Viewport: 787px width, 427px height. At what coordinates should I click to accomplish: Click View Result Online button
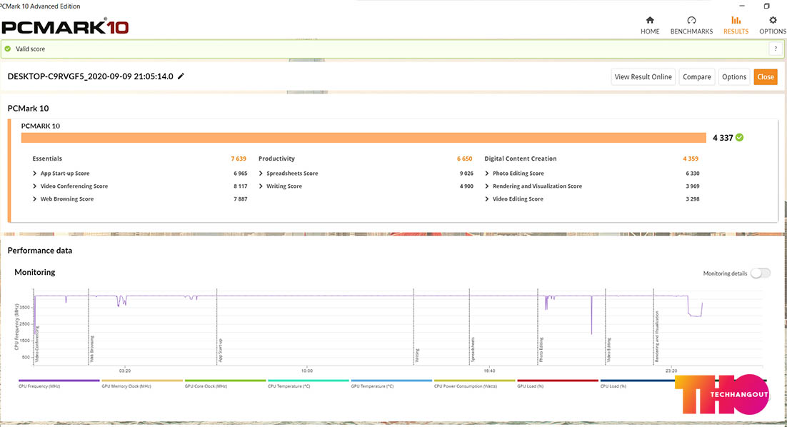click(x=643, y=77)
